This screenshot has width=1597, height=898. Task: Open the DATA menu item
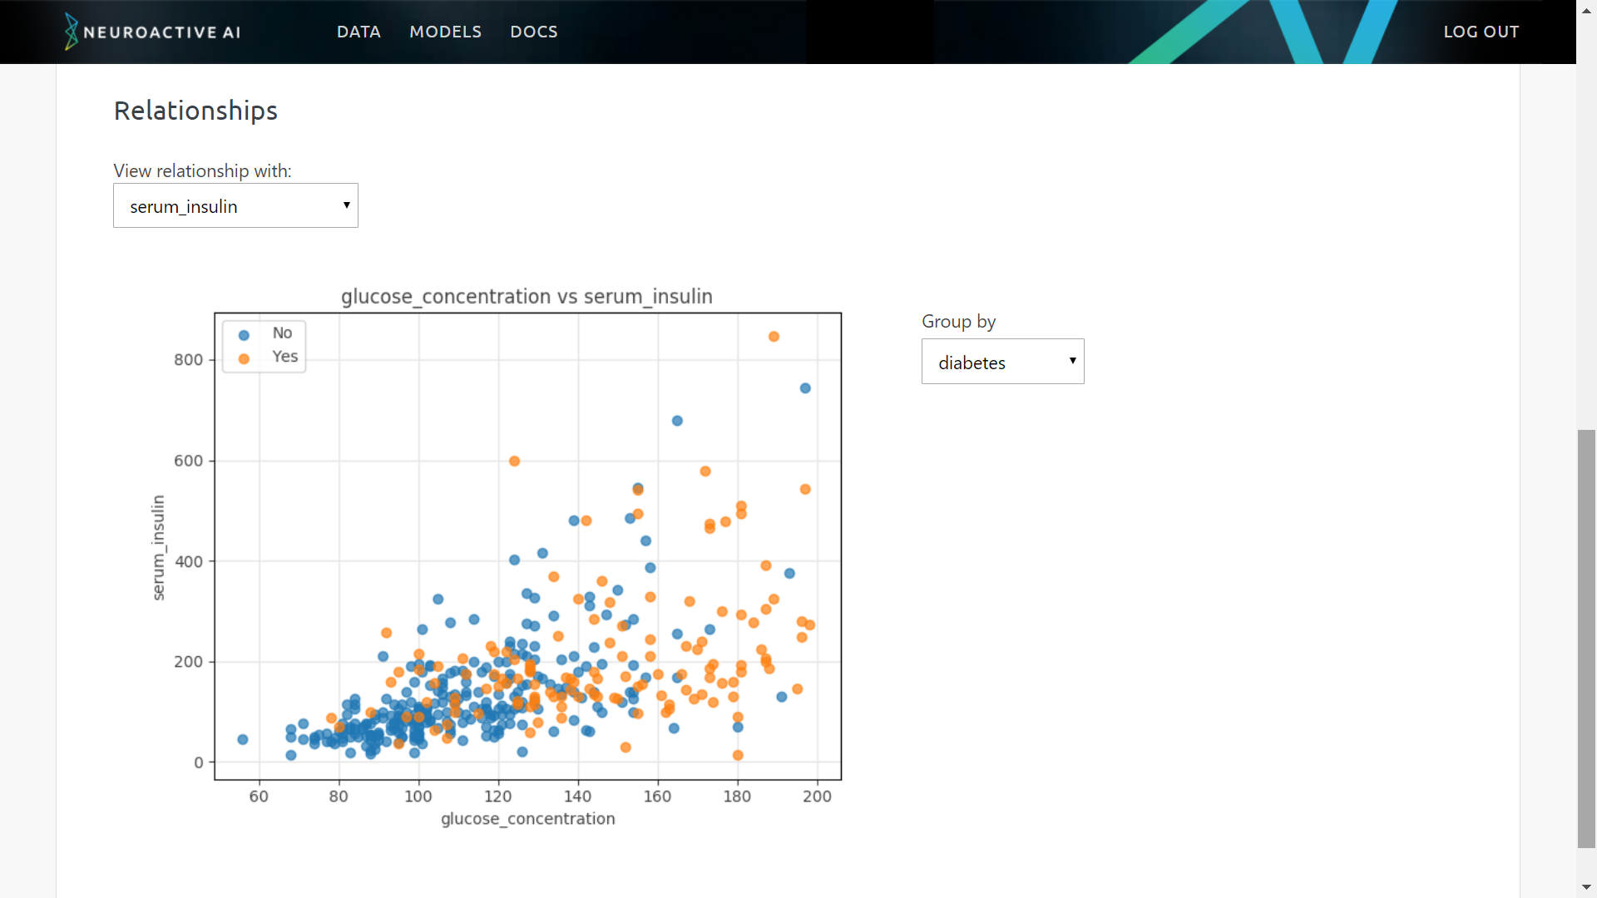(x=358, y=32)
